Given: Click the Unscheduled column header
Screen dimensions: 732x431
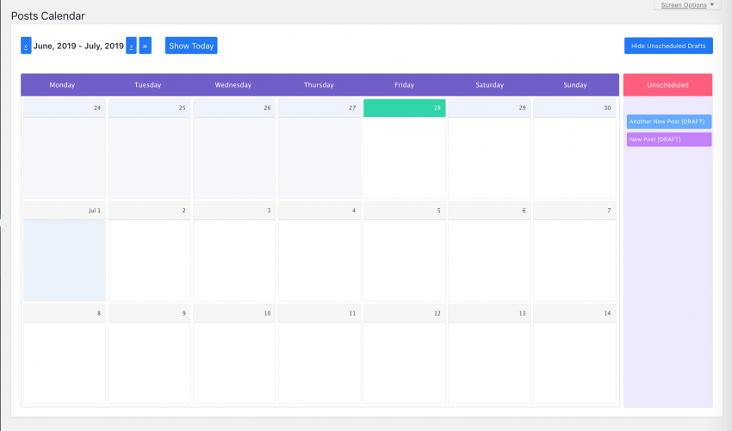Looking at the screenshot, I should click(667, 85).
